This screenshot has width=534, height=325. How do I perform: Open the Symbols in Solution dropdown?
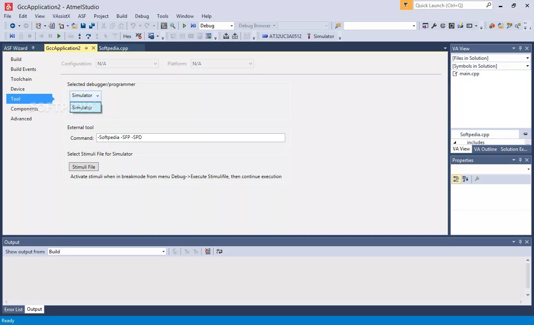[528, 66]
